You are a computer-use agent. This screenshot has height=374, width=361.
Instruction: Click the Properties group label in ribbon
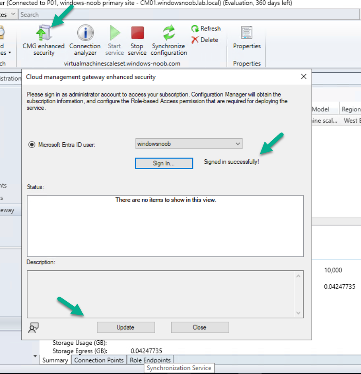247,63
